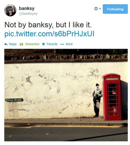Open the attached street art photo
The width and height of the screenshot is (130, 145).
point(66,95)
